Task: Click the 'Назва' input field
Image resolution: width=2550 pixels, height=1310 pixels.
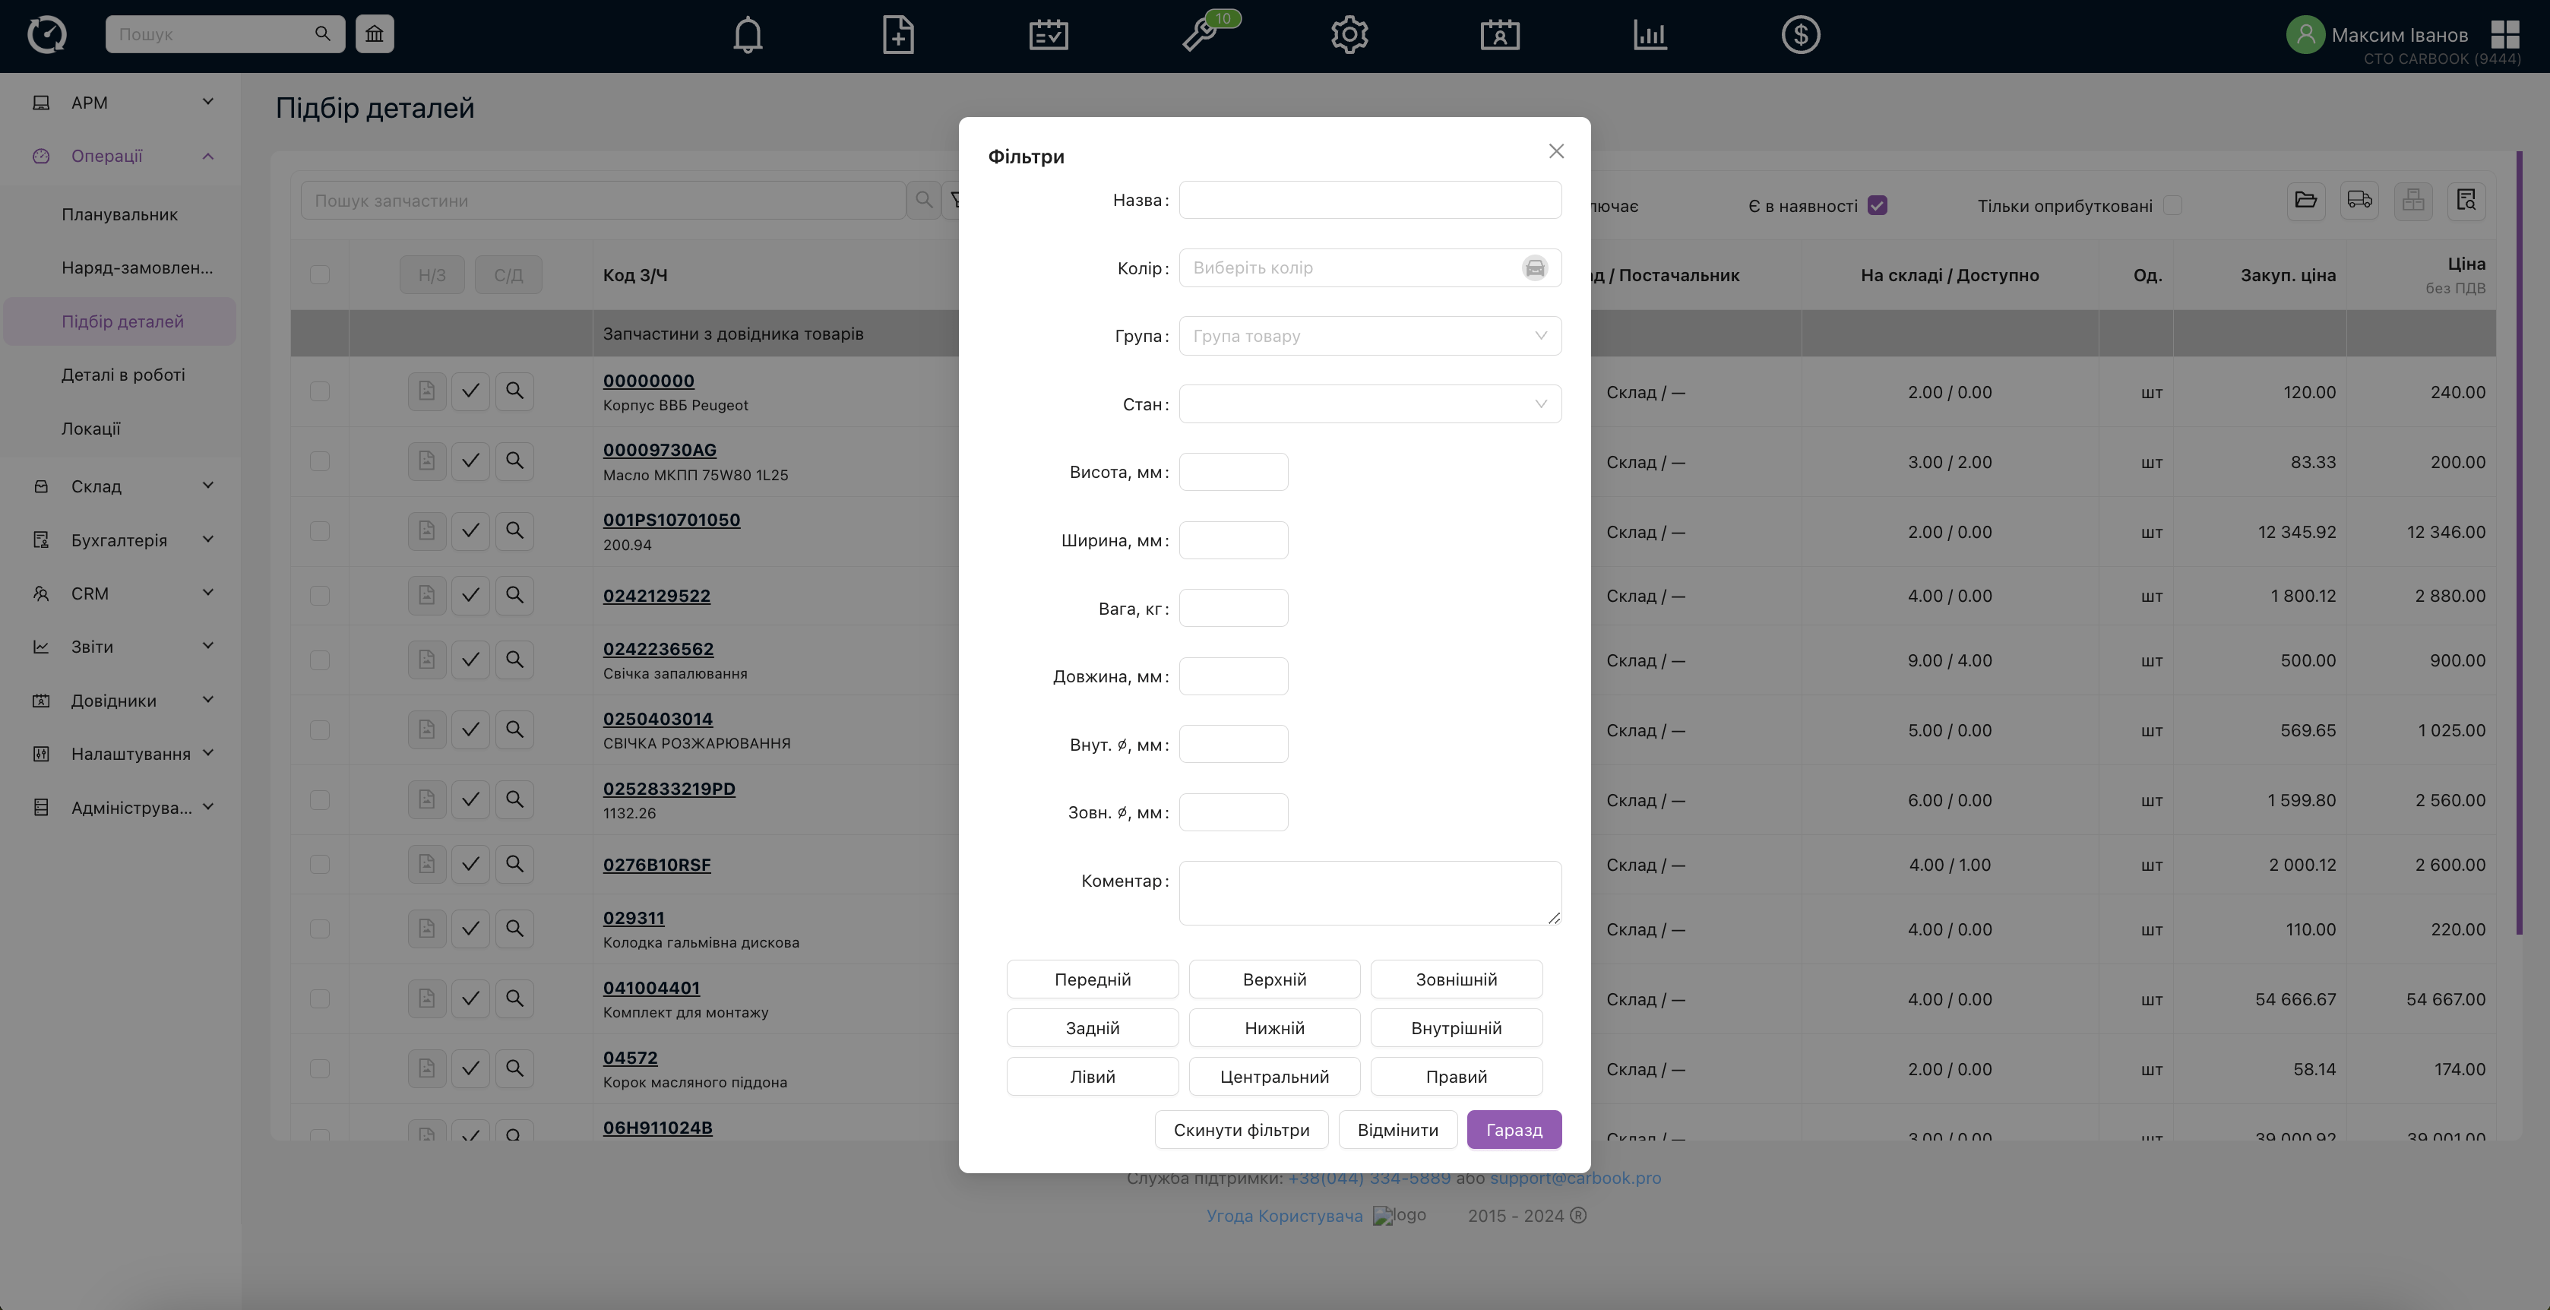Action: coord(1369,200)
